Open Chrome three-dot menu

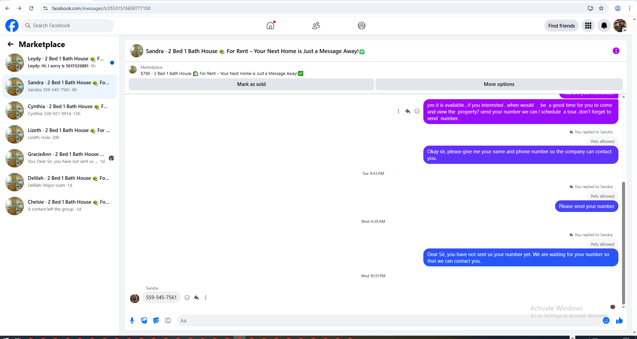click(630, 8)
